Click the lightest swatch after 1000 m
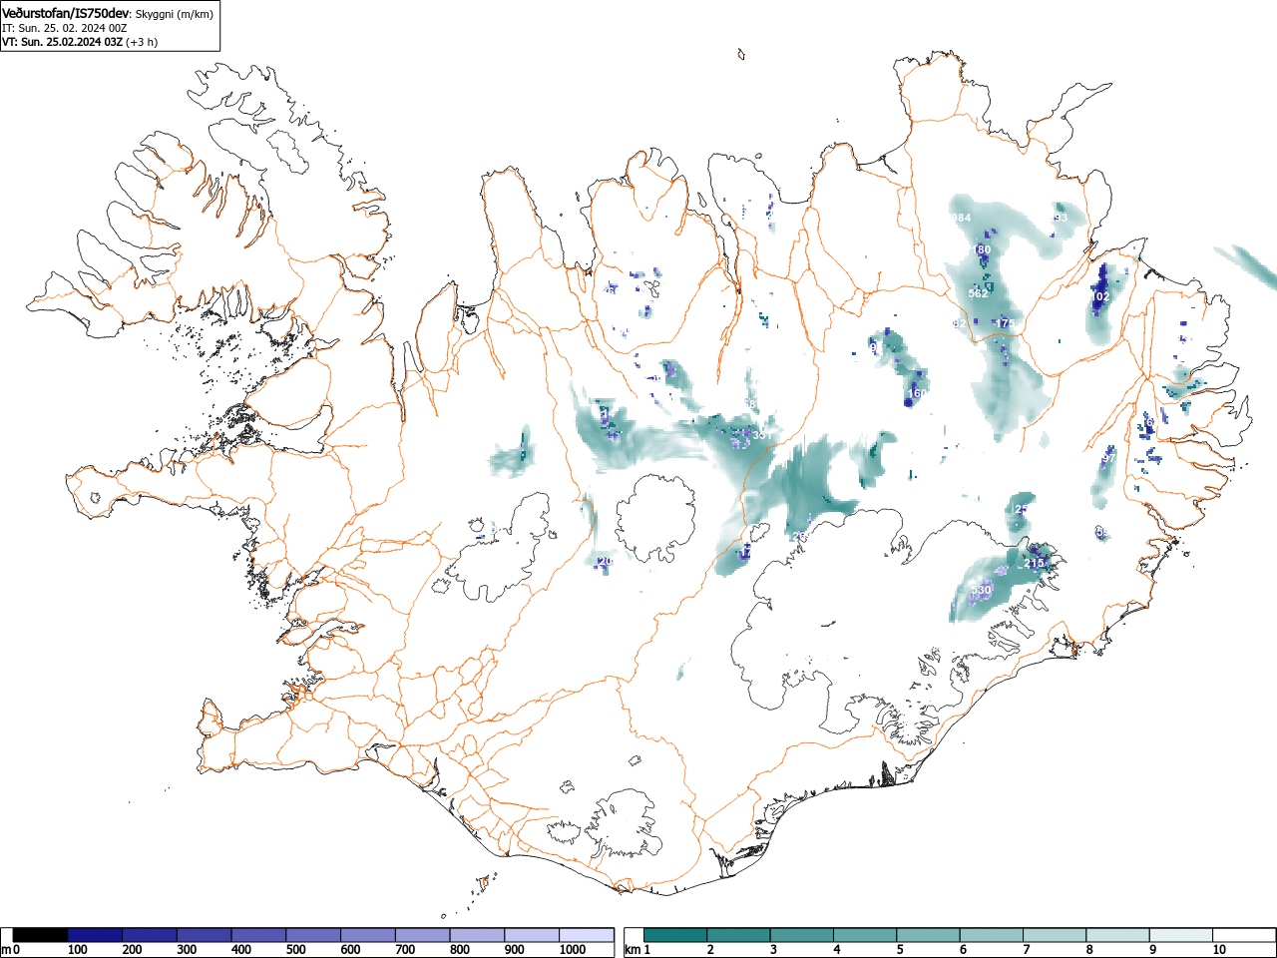Viewport: 1277px width, 958px height. pyautogui.click(x=587, y=935)
